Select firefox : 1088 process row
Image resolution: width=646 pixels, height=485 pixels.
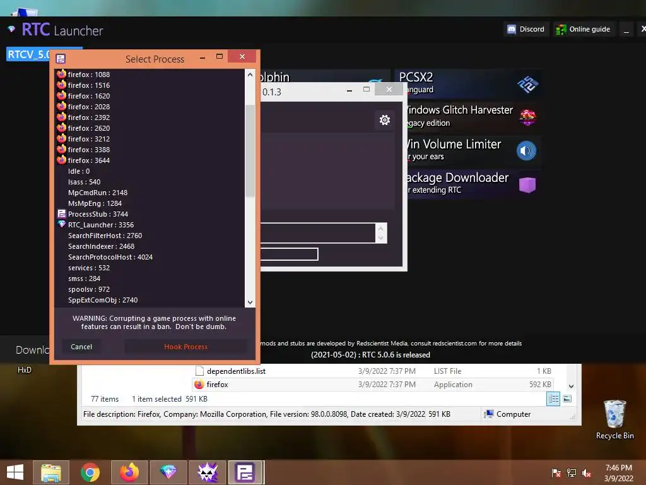click(x=150, y=75)
